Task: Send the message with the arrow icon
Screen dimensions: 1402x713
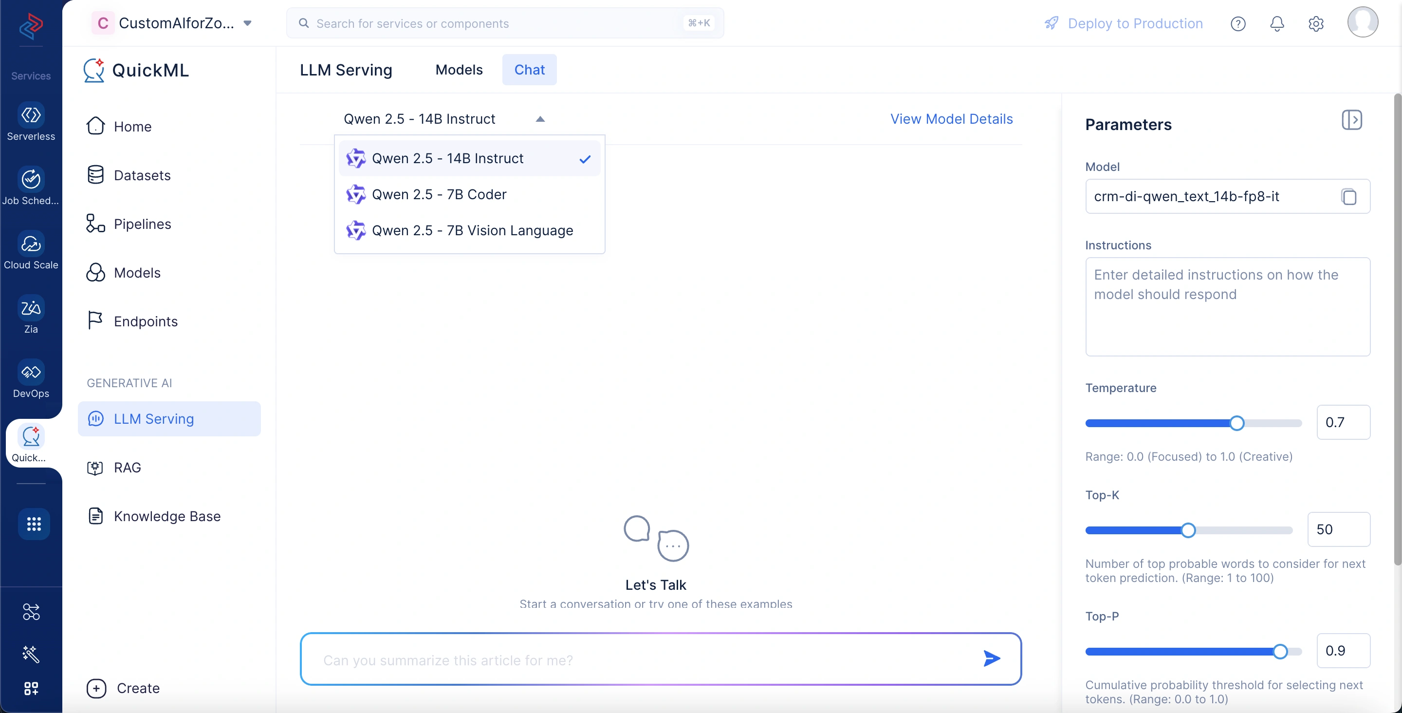Action: click(991, 658)
